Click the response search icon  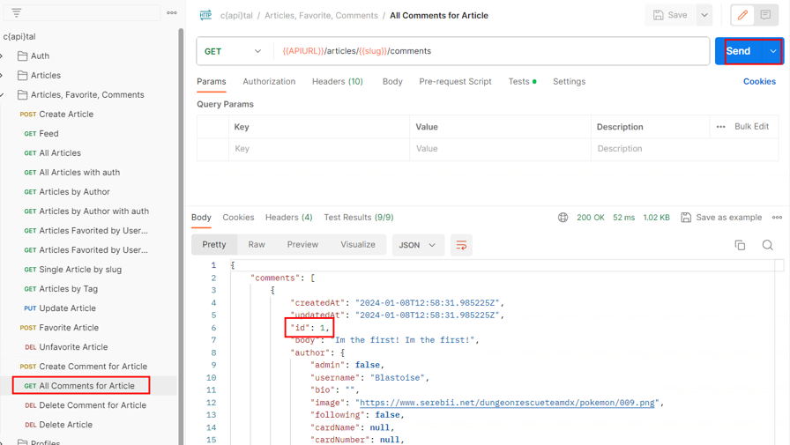767,245
